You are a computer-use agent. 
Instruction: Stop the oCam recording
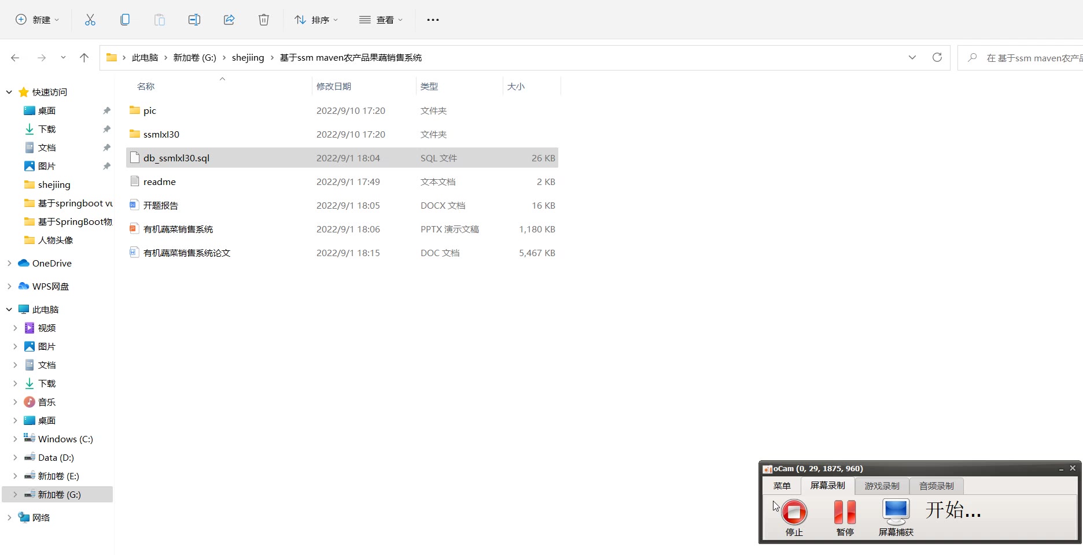pos(794,517)
